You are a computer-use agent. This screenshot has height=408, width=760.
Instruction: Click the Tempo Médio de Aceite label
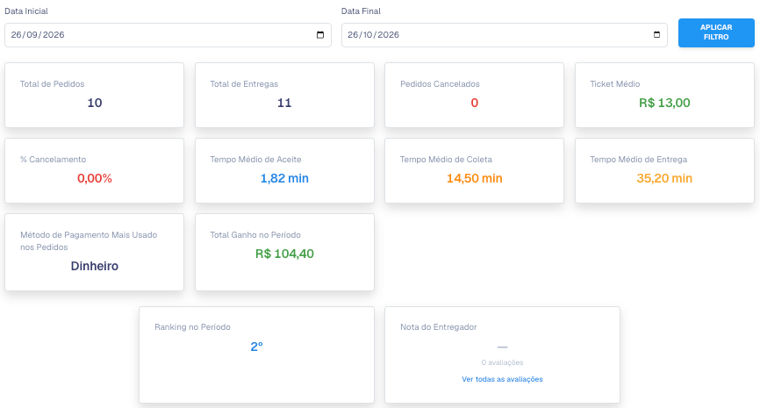coord(255,160)
